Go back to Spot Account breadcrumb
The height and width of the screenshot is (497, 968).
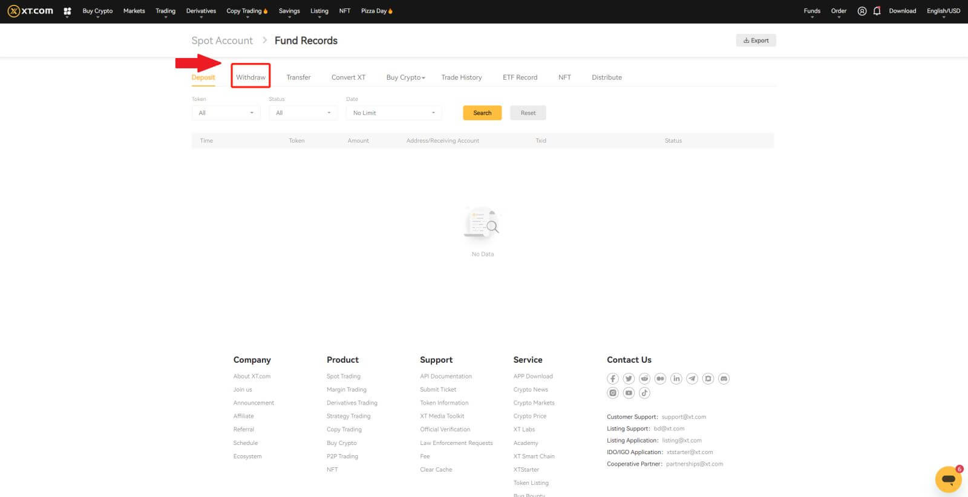[222, 41]
